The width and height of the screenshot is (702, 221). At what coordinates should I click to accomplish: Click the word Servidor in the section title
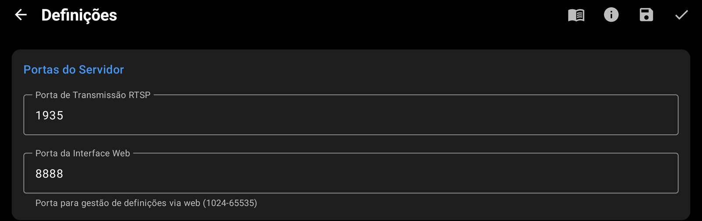tap(101, 70)
